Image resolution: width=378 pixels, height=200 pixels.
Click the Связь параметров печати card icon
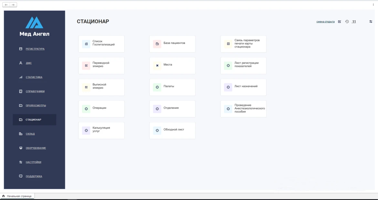pyautogui.click(x=228, y=44)
